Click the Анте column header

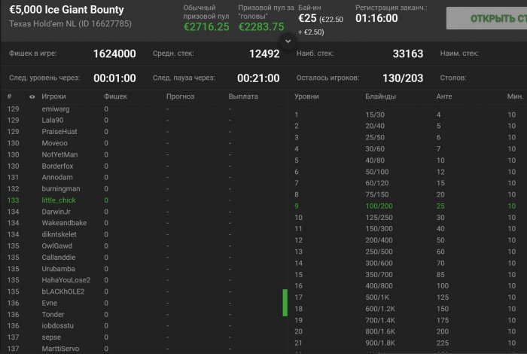coord(444,96)
